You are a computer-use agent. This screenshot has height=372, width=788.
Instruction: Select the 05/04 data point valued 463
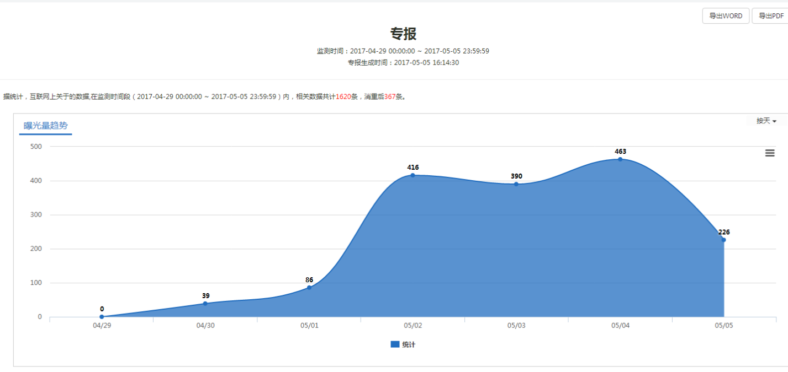pos(620,159)
